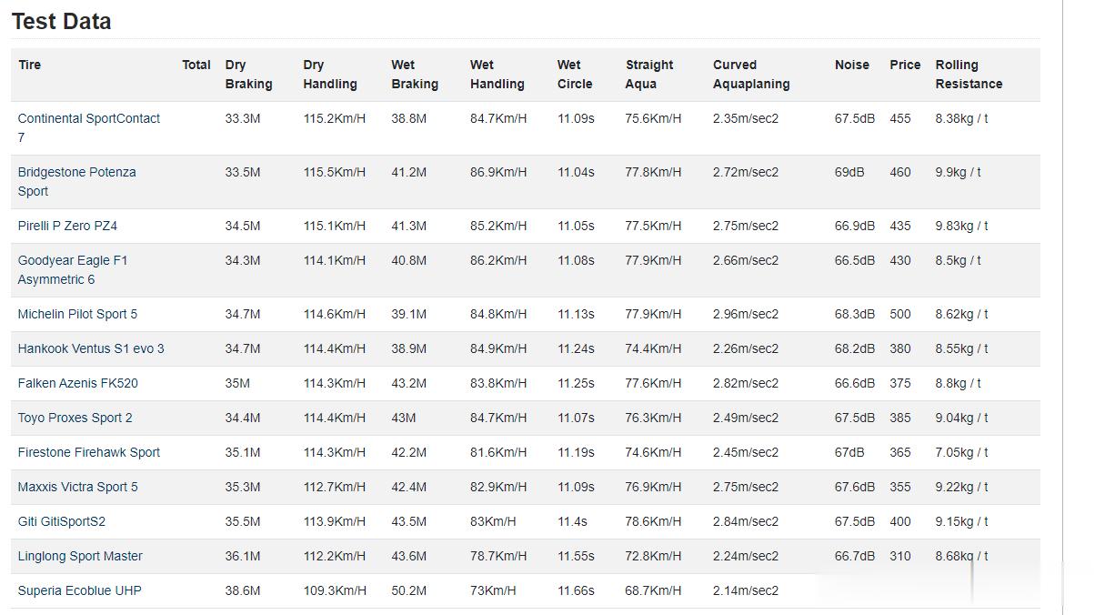Click the Straight Aqua column header
Viewport: 1095px width, 615px height.
pyautogui.click(x=649, y=75)
